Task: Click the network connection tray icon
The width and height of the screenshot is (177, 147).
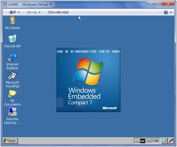Action: click(137, 141)
